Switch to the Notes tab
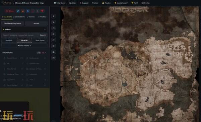Screen dimensions: 201x122 click(x=31, y=17)
